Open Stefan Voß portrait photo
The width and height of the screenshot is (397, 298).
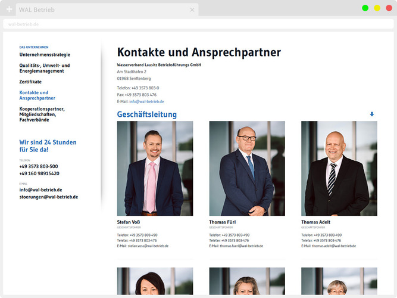click(x=155, y=168)
